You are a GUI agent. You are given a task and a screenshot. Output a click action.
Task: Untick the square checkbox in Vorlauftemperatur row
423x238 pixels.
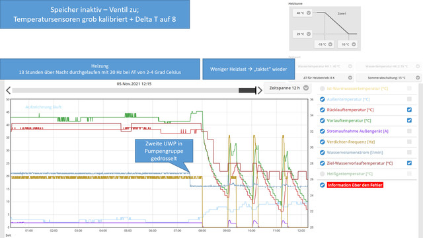point(409,120)
